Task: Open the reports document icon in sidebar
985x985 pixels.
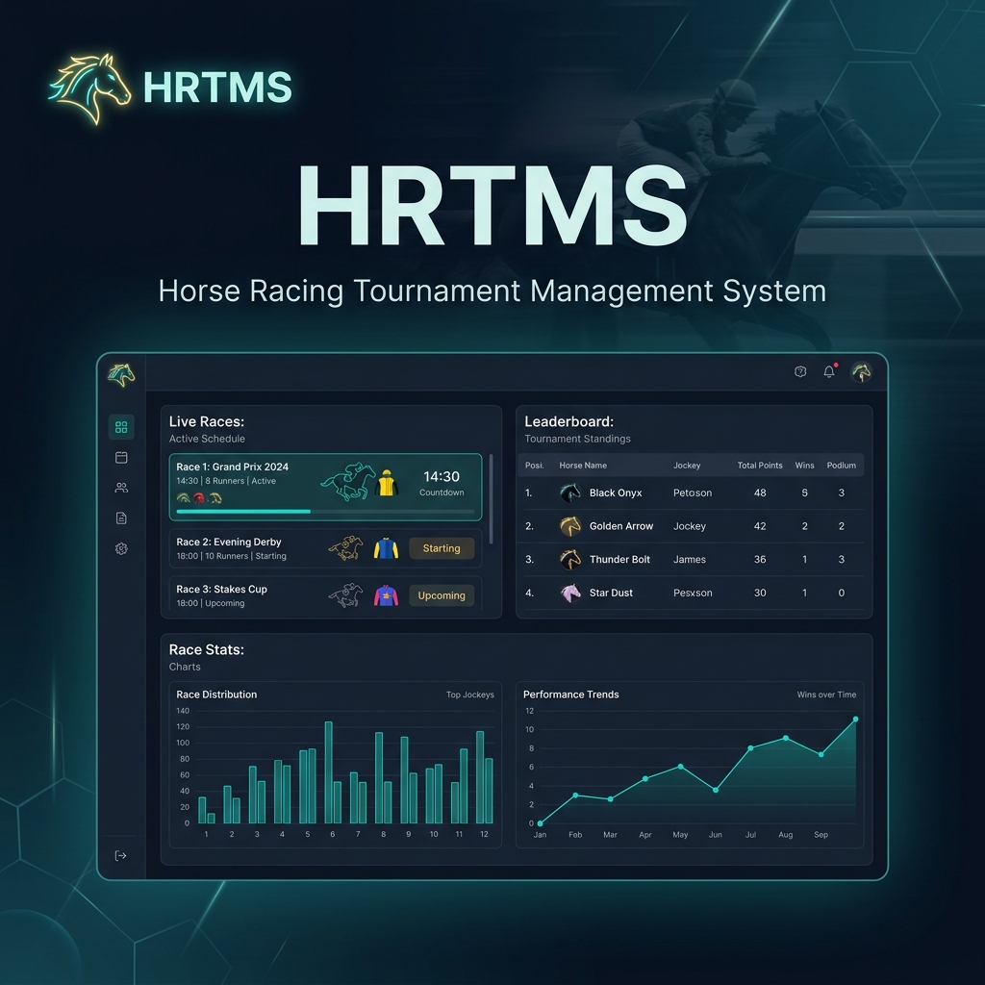Action: [x=121, y=518]
